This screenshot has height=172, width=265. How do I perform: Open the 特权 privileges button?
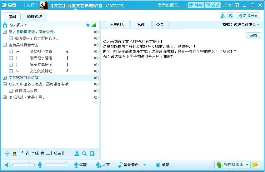pyautogui.click(x=196, y=5)
